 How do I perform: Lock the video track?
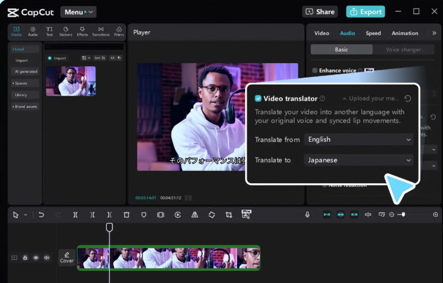tap(25, 258)
